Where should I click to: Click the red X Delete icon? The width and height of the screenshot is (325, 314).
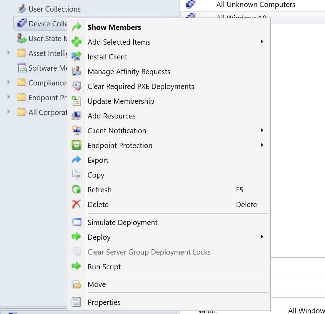pyautogui.click(x=77, y=205)
